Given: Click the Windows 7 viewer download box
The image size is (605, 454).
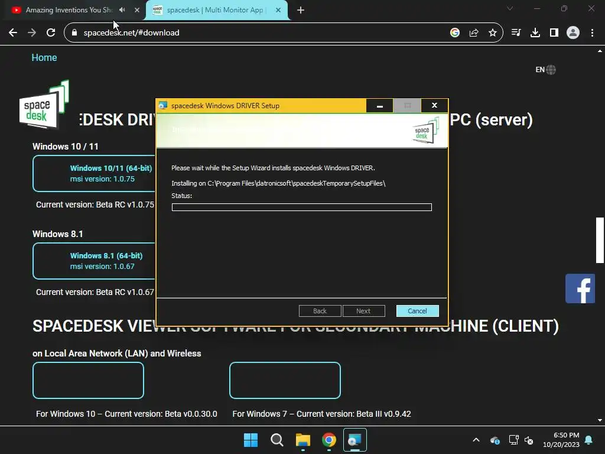Looking at the screenshot, I should point(285,380).
